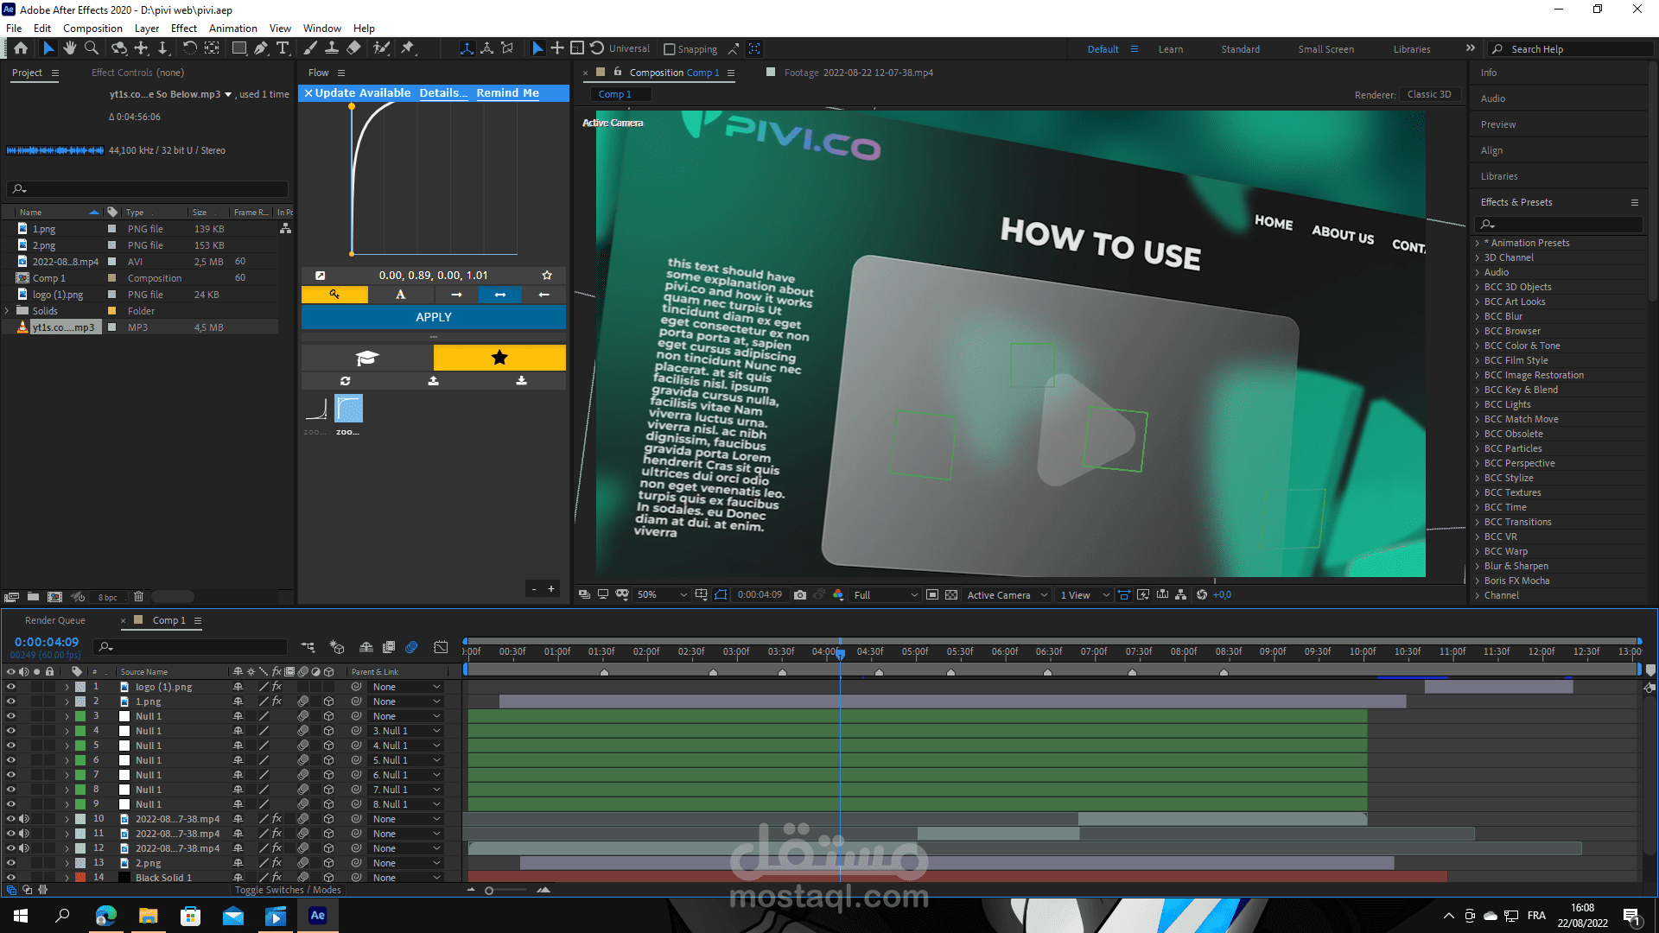Screen dimensions: 1659x933
Task: Click the Remind Me link
Action: 507,92
